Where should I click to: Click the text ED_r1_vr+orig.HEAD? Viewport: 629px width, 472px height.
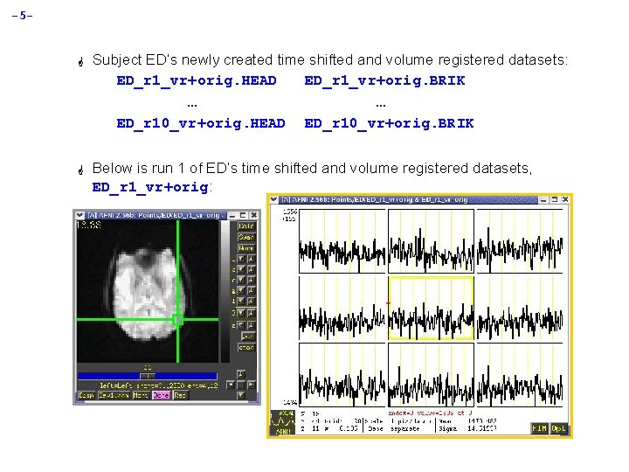click(197, 80)
